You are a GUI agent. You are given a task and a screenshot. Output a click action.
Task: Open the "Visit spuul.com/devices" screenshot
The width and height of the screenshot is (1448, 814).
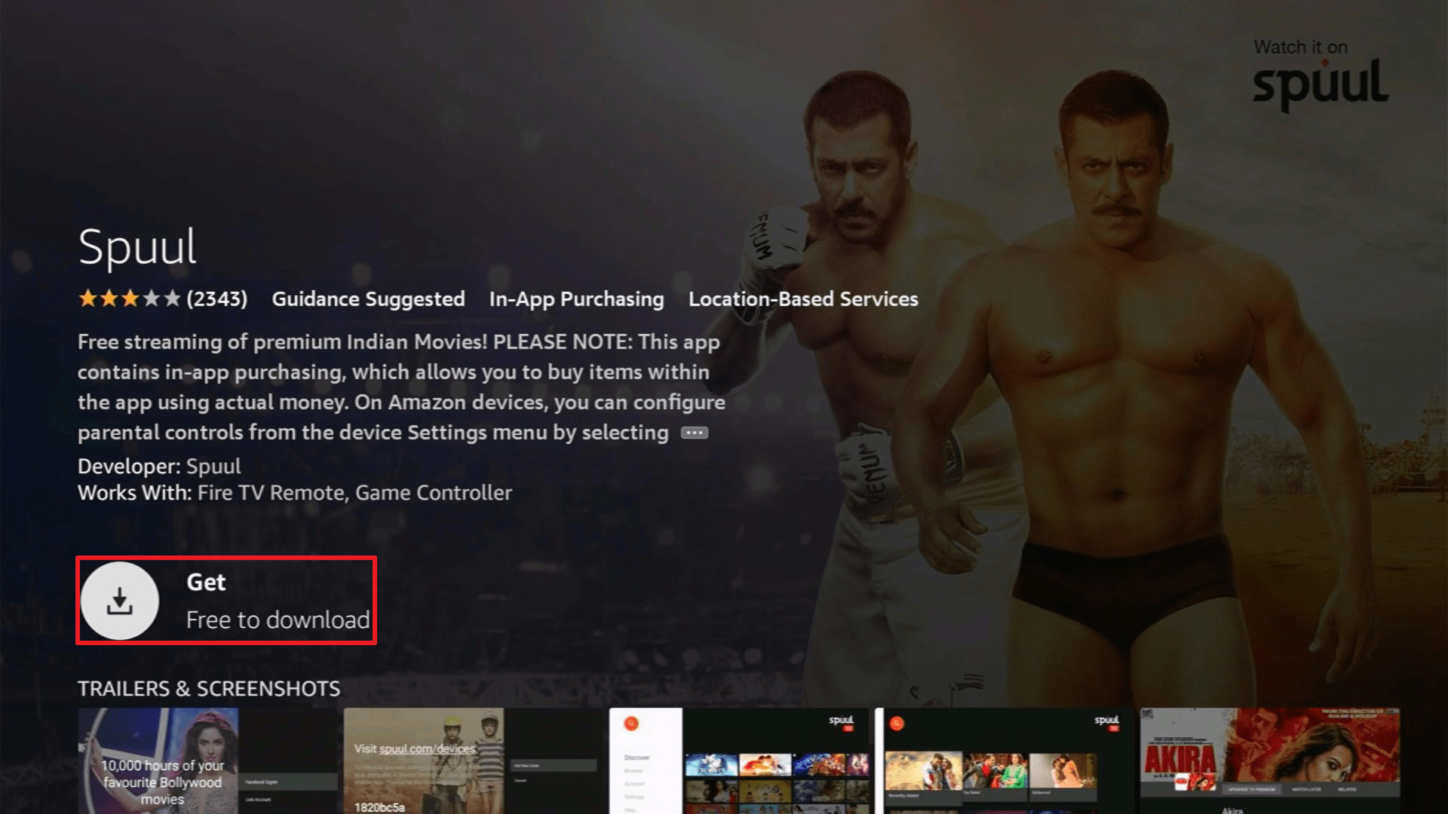click(474, 760)
